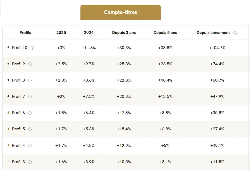The height and width of the screenshot is (173, 250).
Task: Open info icon beside Depuis lancement
Action: [x=235, y=33]
